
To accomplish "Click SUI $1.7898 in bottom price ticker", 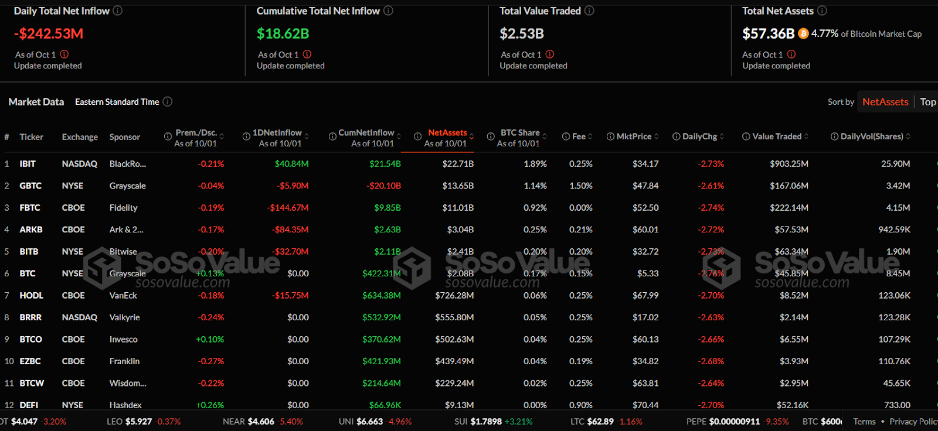I will 494,422.
